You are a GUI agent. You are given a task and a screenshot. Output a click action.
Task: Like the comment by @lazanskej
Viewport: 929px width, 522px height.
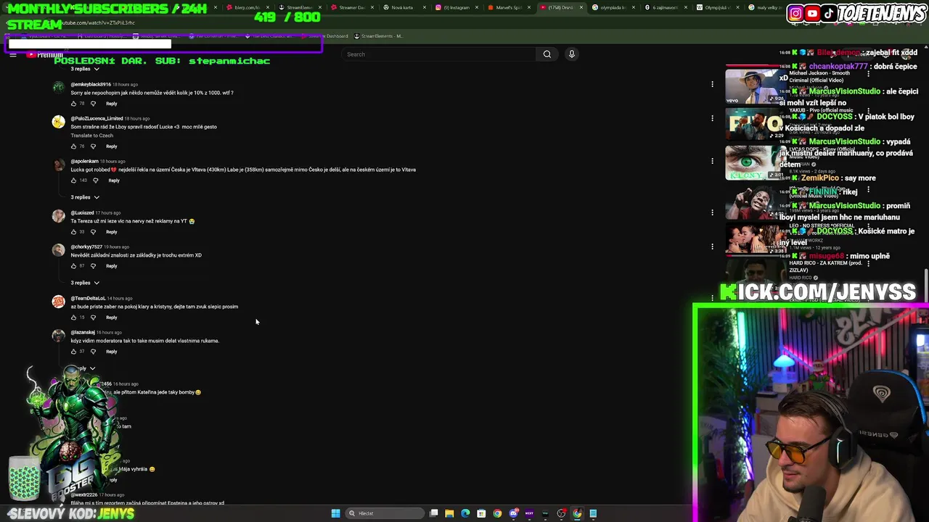[73, 352]
